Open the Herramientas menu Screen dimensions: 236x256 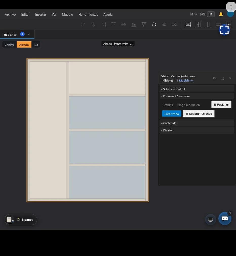[88, 14]
